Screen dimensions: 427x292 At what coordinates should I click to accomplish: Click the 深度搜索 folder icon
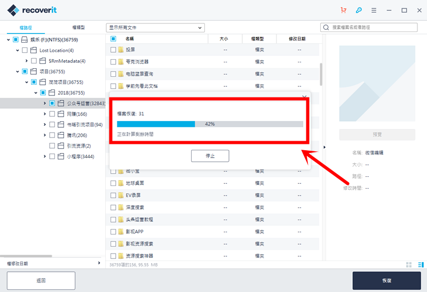pyautogui.click(x=121, y=207)
